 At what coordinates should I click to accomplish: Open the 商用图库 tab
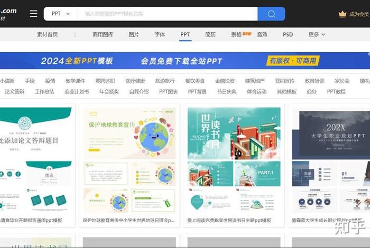(x=103, y=34)
